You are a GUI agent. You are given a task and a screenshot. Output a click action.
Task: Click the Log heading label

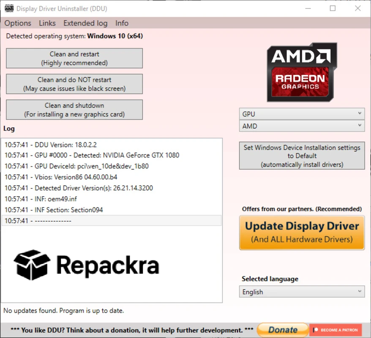(x=9, y=129)
